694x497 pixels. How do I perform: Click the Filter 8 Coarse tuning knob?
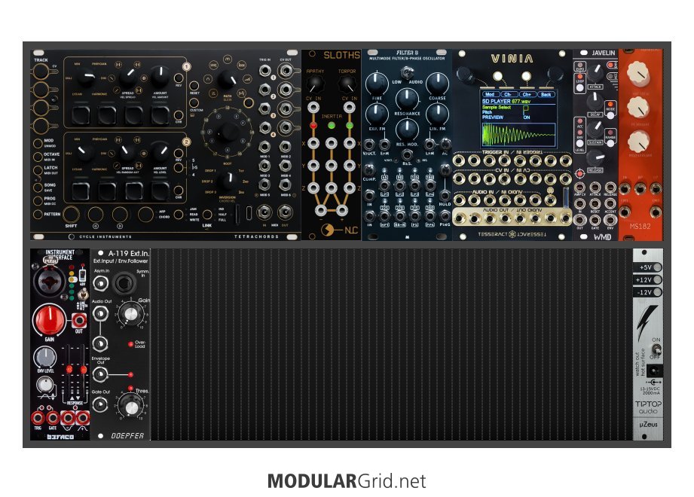pos(437,84)
